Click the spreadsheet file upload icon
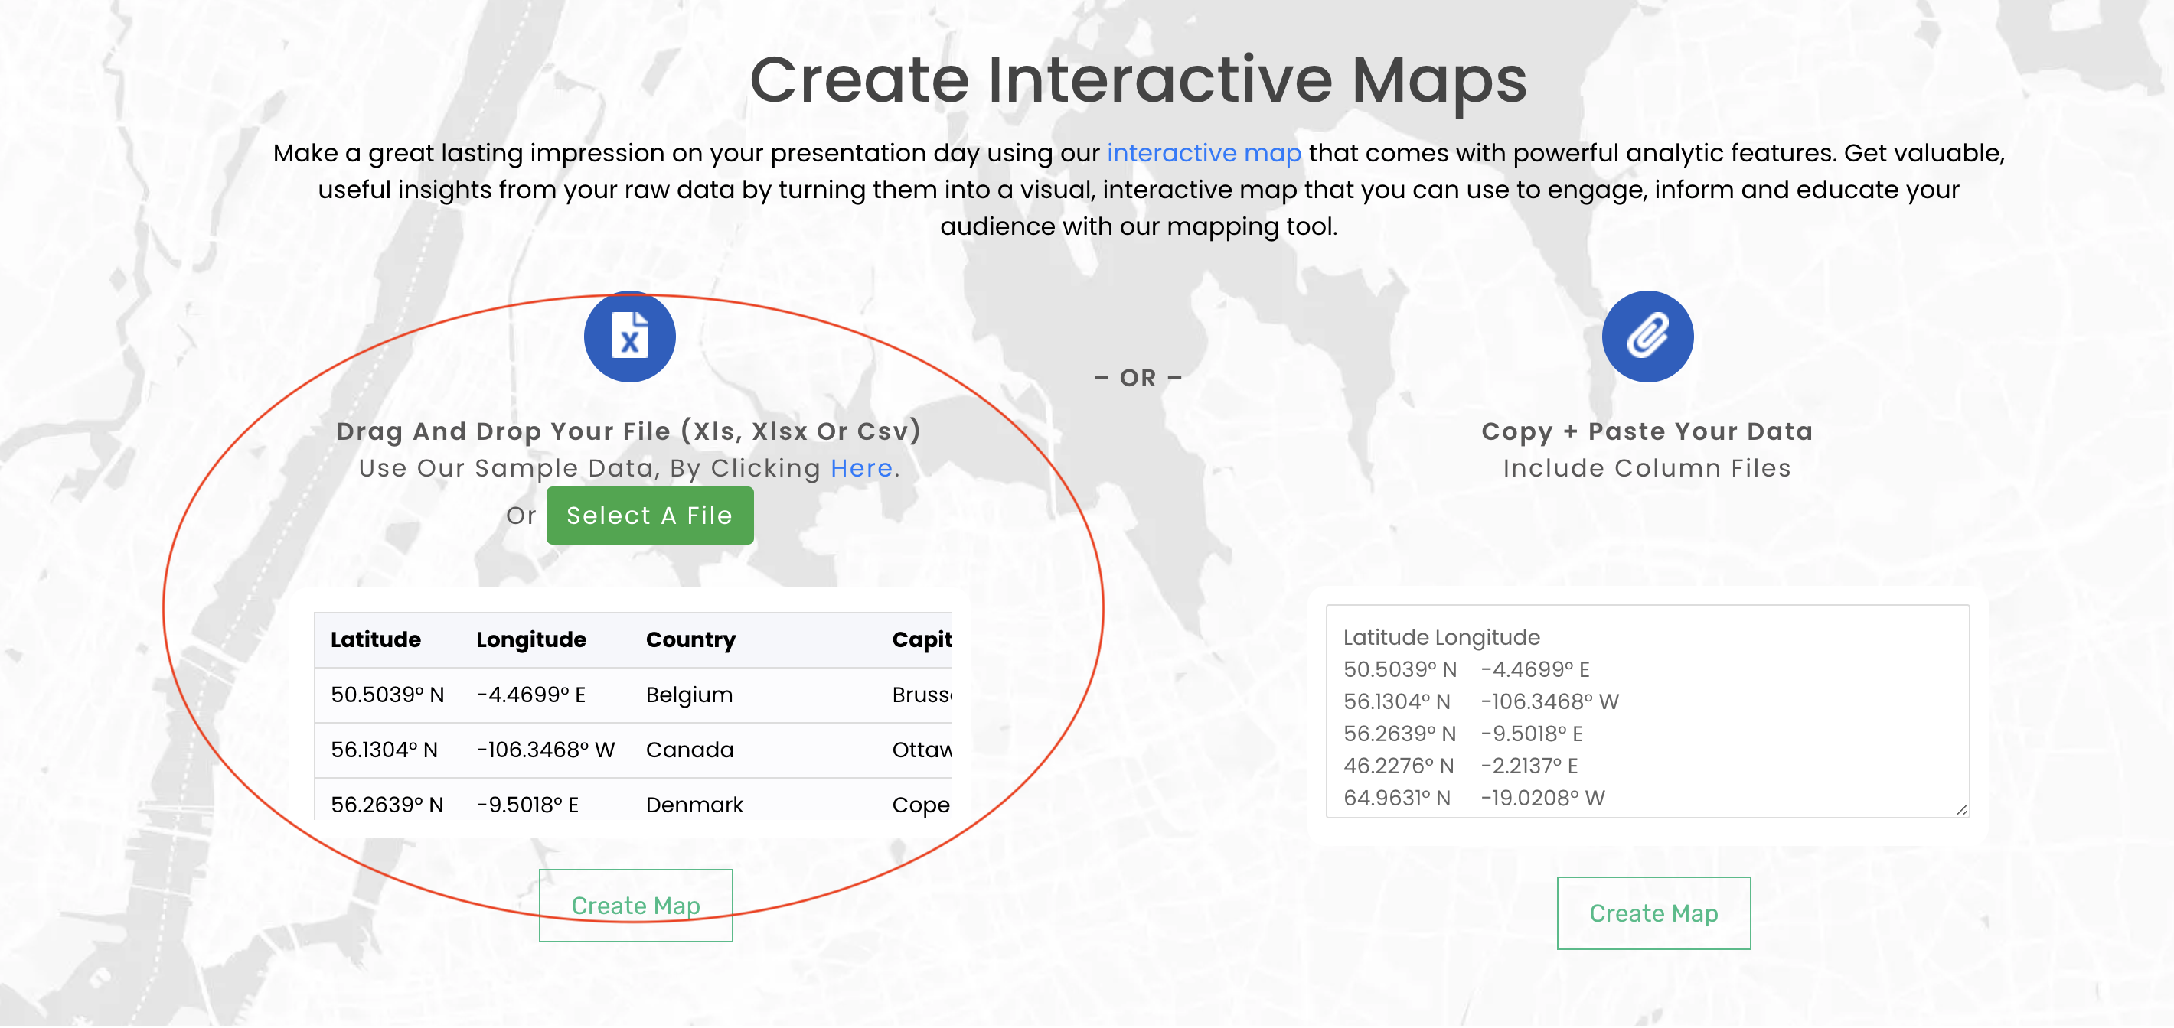Screen dimensions: 2174x1028 629,337
